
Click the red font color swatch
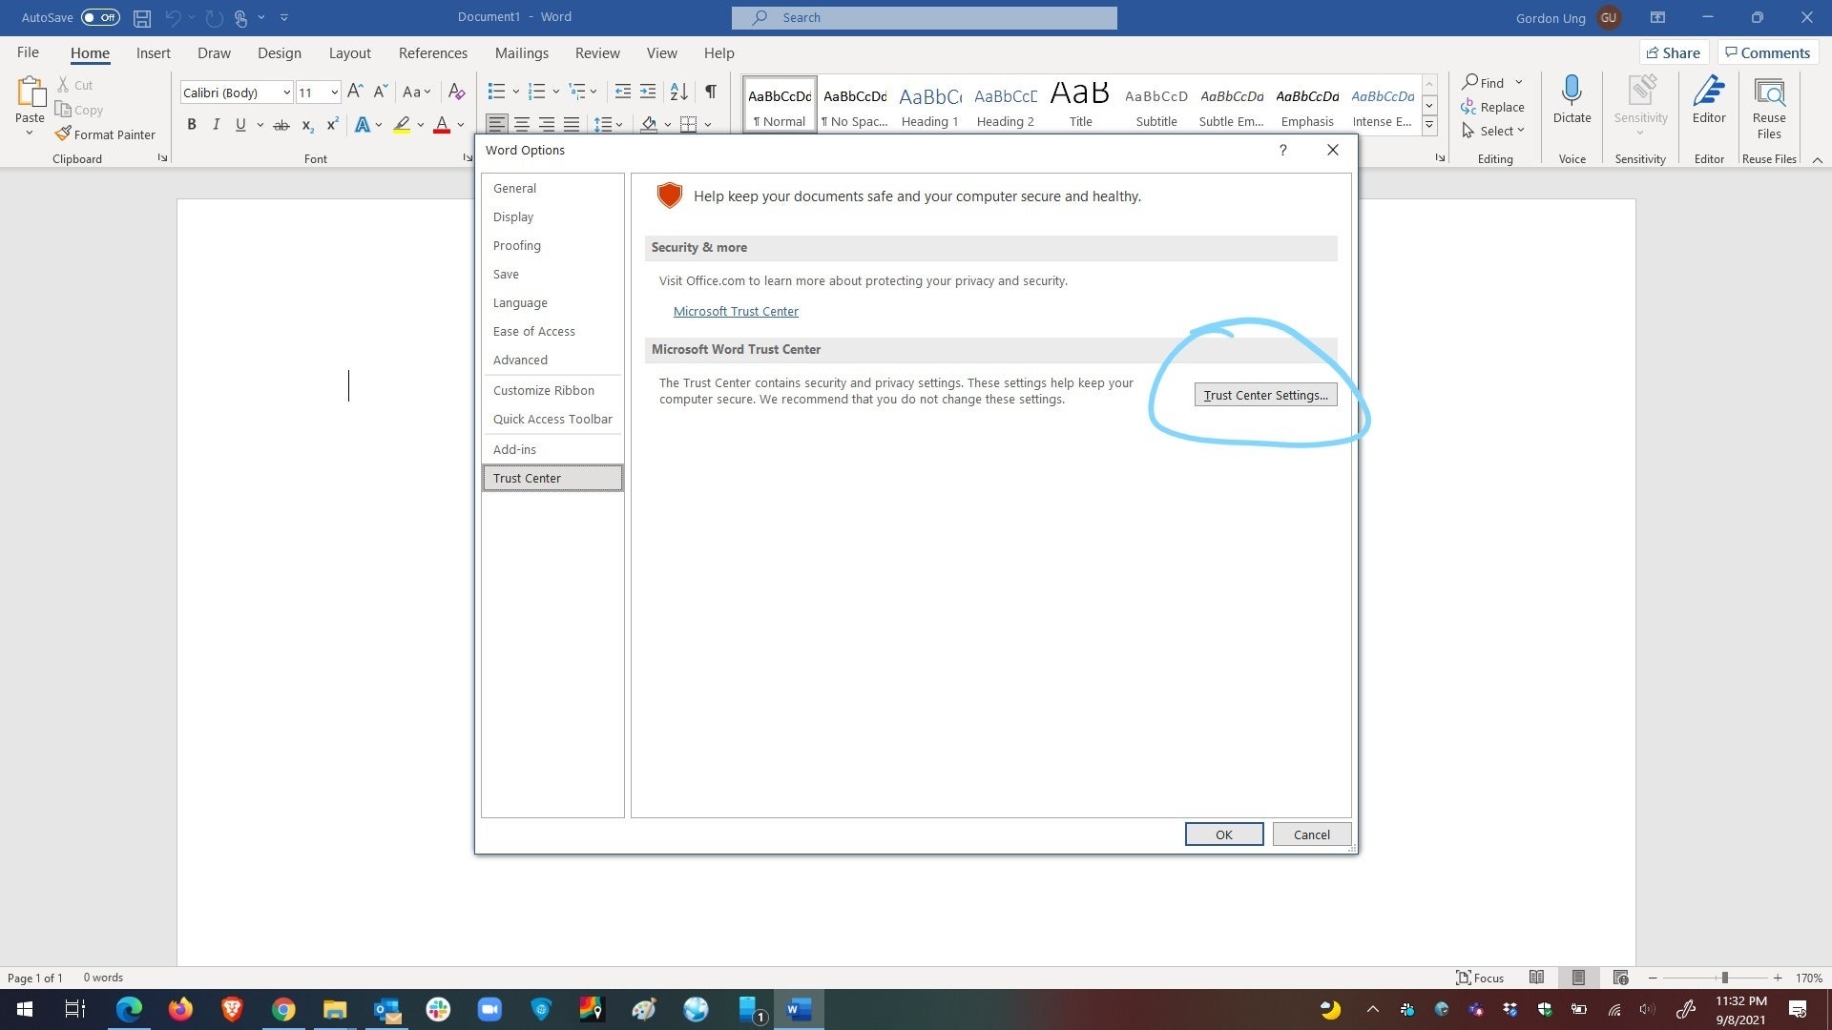coord(442,125)
